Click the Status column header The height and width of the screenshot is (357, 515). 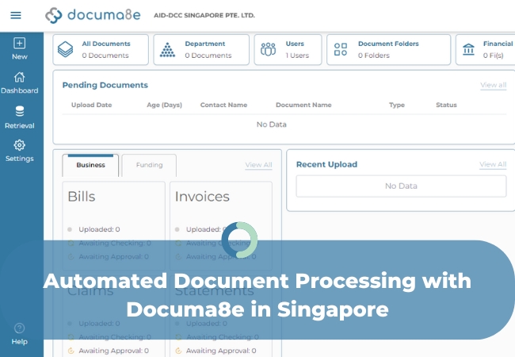coord(446,105)
